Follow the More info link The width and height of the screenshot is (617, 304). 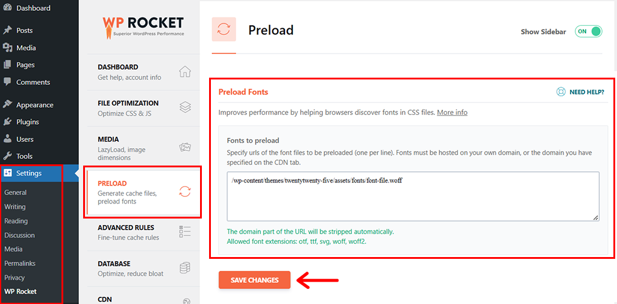click(452, 113)
